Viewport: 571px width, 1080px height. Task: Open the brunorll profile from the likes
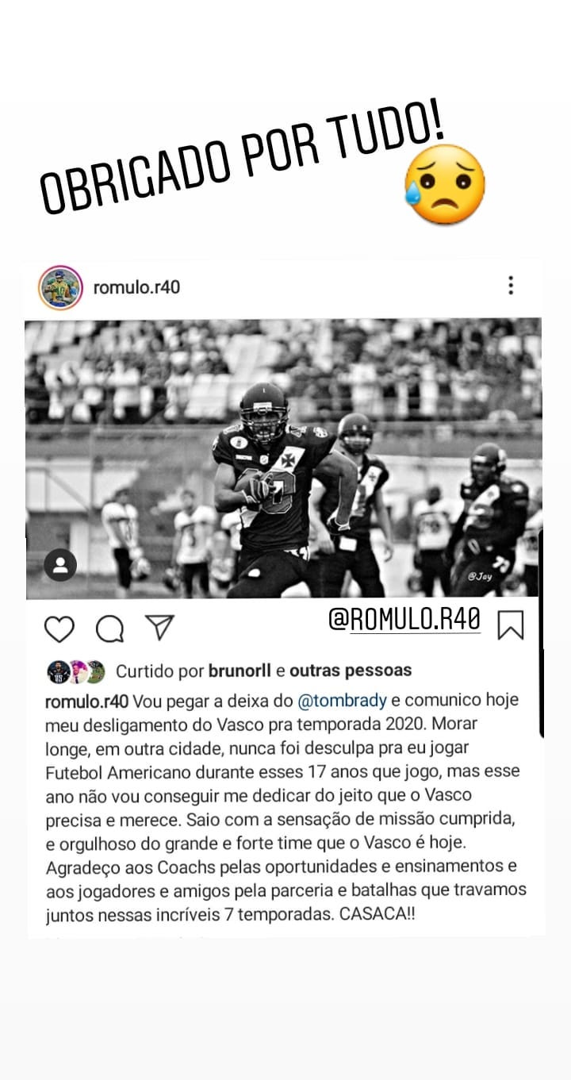point(240,671)
